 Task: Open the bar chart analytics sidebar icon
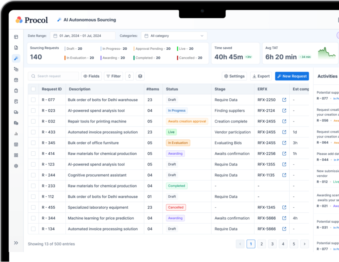[x=16, y=134]
